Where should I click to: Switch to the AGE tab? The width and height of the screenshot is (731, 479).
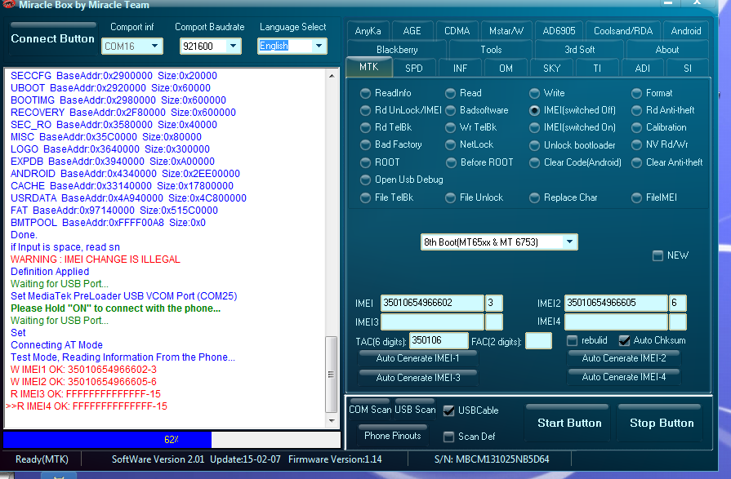point(412,31)
